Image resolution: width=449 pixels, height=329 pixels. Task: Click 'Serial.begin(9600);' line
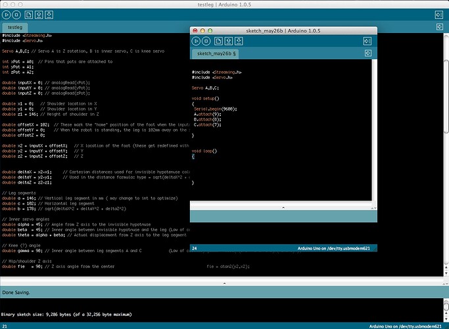click(x=216, y=109)
